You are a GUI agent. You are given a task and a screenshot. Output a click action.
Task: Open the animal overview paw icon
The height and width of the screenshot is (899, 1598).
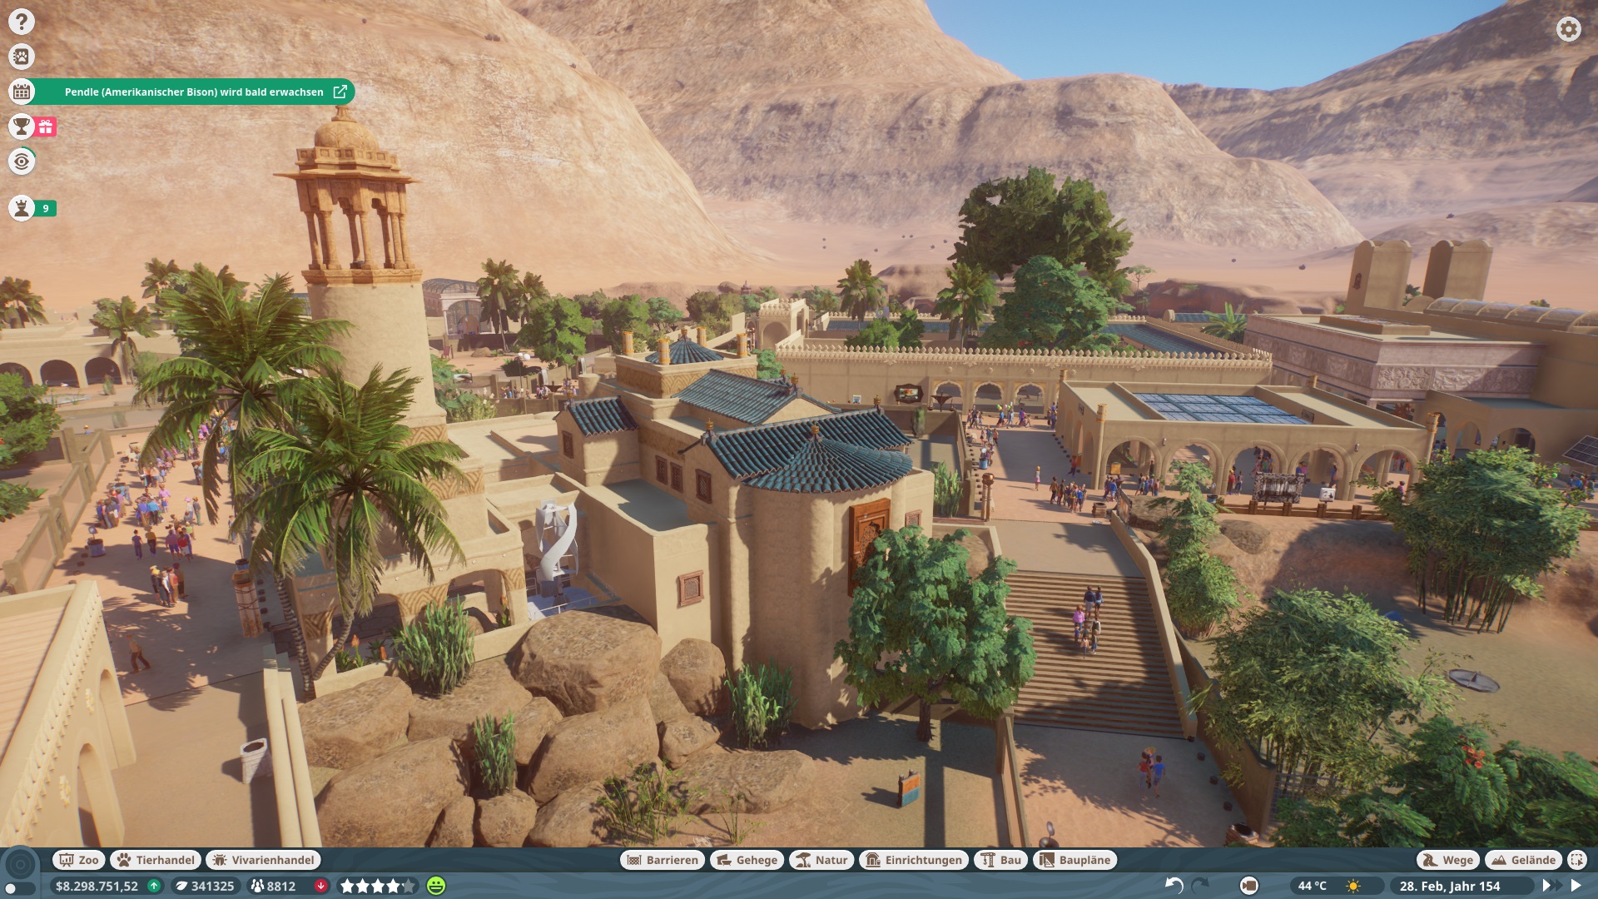pos(22,57)
